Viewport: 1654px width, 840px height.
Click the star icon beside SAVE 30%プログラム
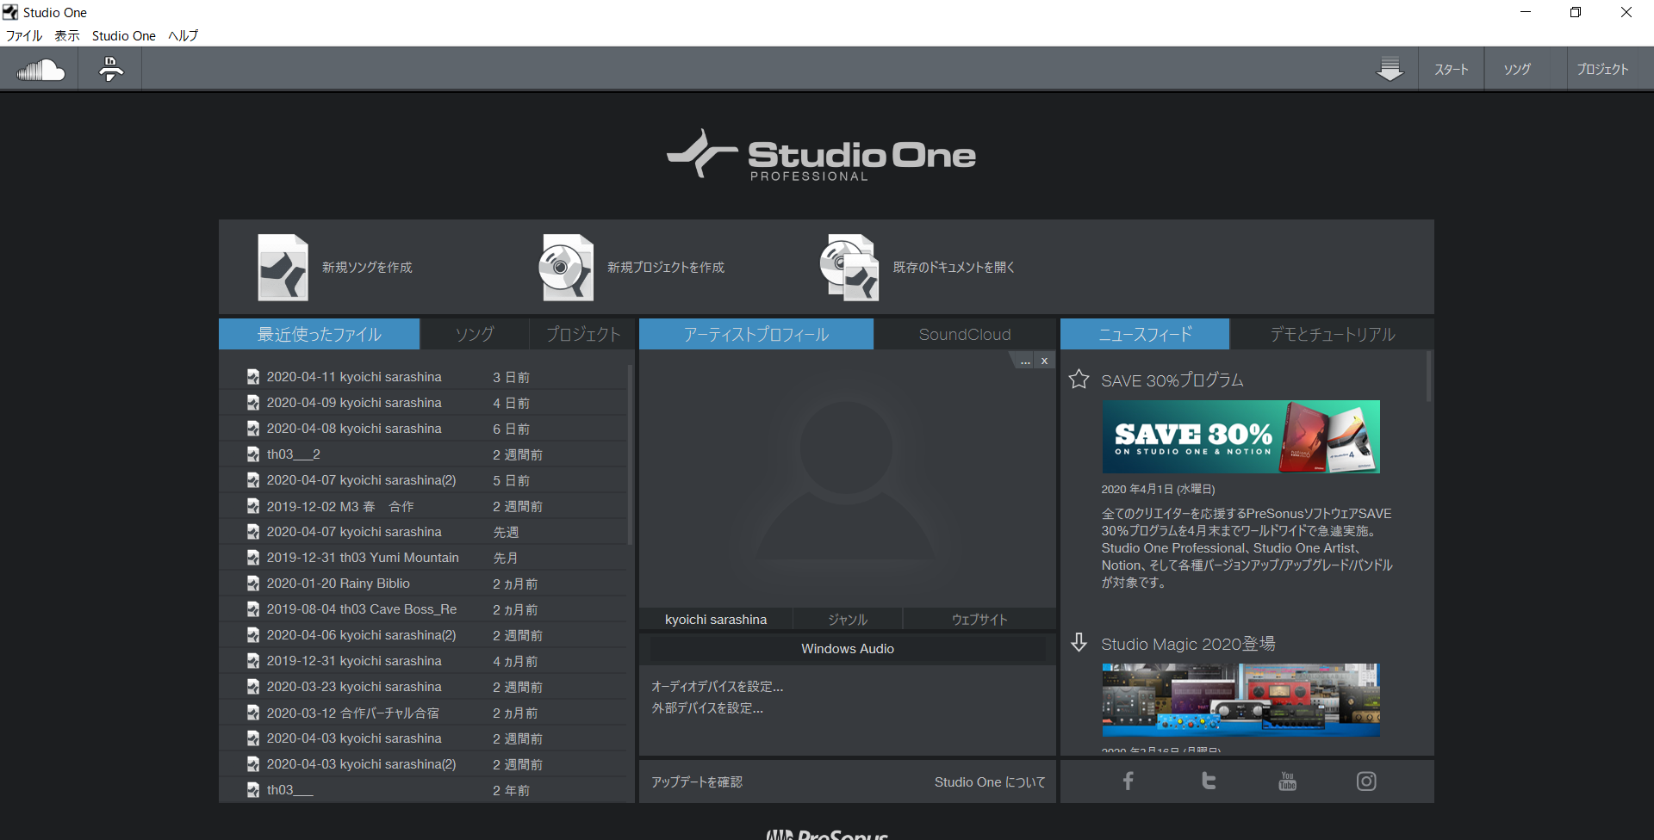(1079, 380)
